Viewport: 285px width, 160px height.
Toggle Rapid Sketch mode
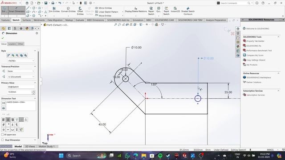point(166,11)
